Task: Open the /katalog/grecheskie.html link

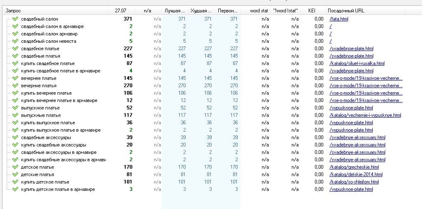Action: pos(354,167)
